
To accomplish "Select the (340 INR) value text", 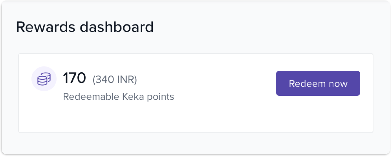I will click(115, 80).
